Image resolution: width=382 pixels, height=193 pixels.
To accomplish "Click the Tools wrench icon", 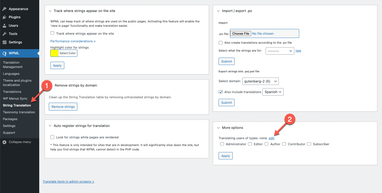I will point(4,34).
